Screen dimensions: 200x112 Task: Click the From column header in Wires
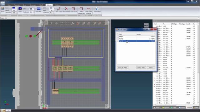tap(155, 24)
